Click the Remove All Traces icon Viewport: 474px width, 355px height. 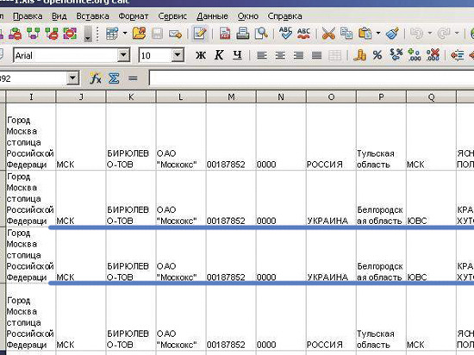coord(70,34)
